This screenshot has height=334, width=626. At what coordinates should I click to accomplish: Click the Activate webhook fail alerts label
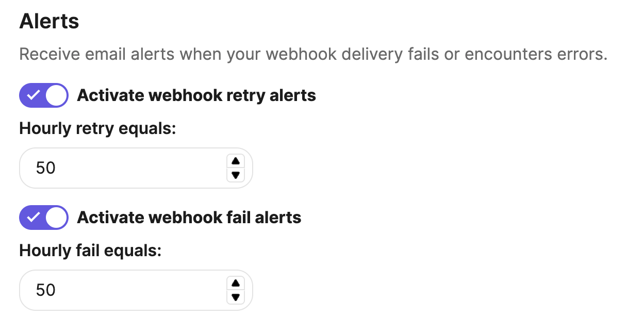point(189,217)
